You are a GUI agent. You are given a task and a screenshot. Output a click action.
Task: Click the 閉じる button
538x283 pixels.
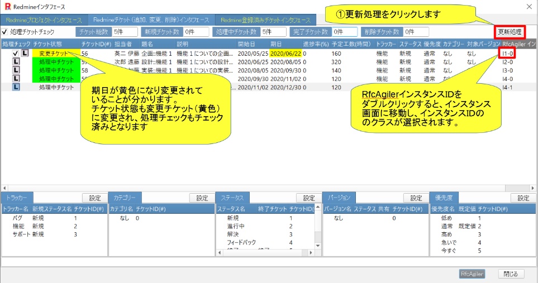(511, 274)
